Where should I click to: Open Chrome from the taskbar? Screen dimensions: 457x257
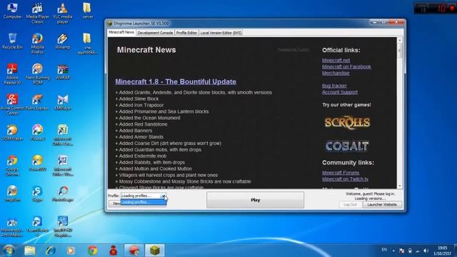92,251
